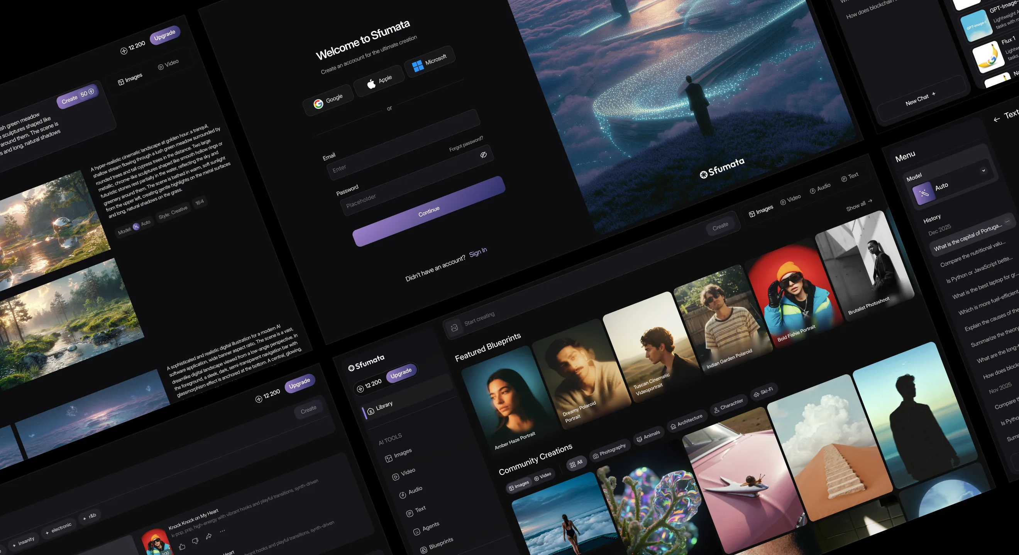This screenshot has height=555, width=1019.
Task: Click the Auto model wand icon
Action: (x=924, y=193)
